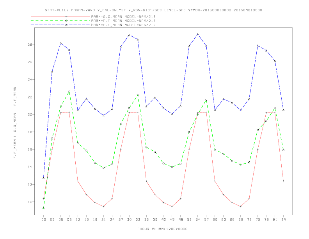Click red observed plus marker at hour 21 minimum
The height and width of the screenshot is (239, 309).
103,207
